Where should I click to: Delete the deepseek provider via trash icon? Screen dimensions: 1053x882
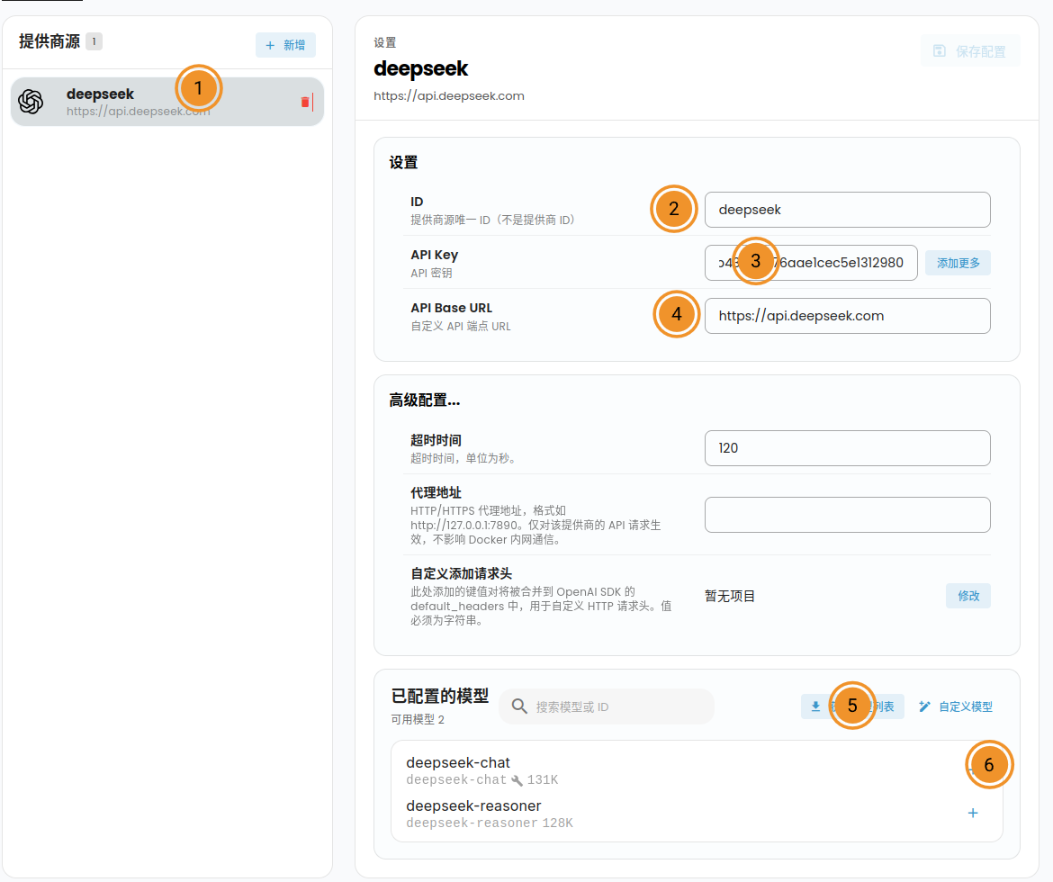pyautogui.click(x=306, y=102)
